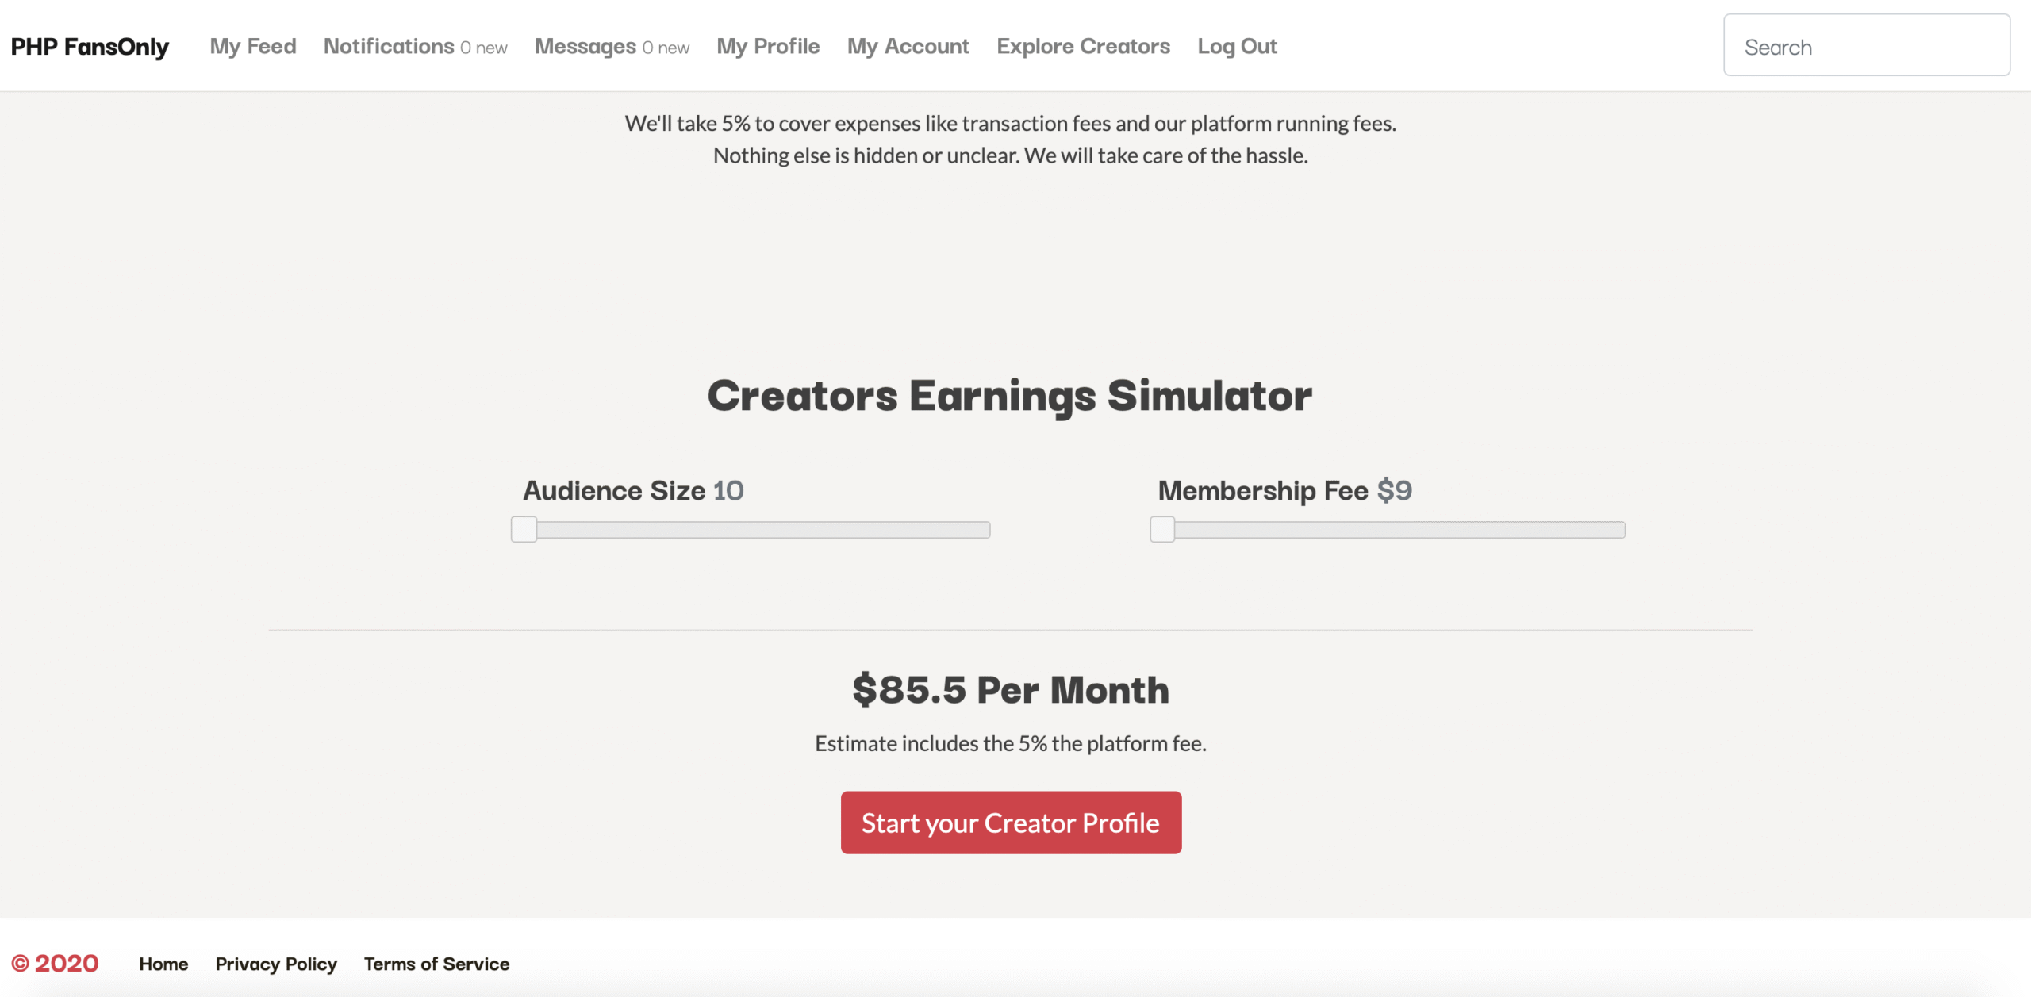This screenshot has height=997, width=2031.
Task: Select Log Out
Action: [x=1237, y=47]
